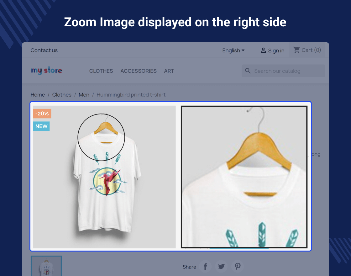The width and height of the screenshot is (351, 276).
Task: Click the search magnifier icon
Action: 248,71
